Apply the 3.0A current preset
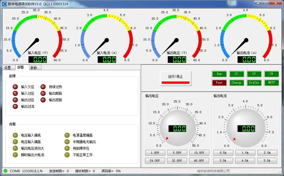 tap(223, 160)
